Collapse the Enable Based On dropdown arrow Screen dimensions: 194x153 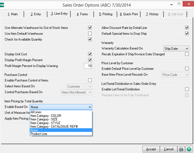[x=90, y=107]
